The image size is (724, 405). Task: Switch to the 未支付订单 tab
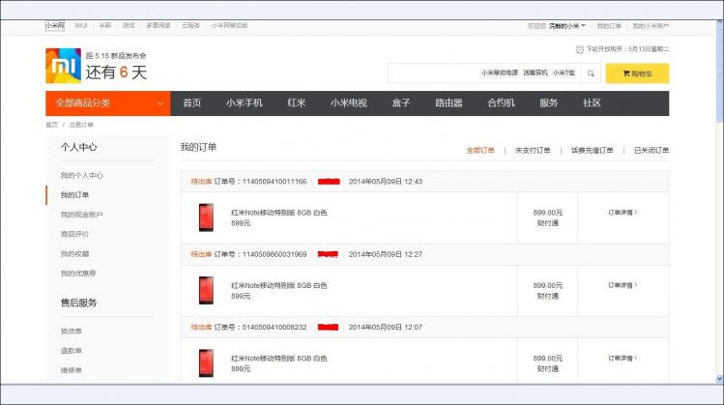click(x=533, y=150)
